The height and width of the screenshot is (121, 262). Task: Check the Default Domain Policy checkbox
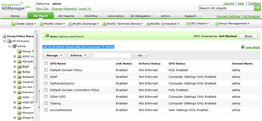[x=46, y=70]
